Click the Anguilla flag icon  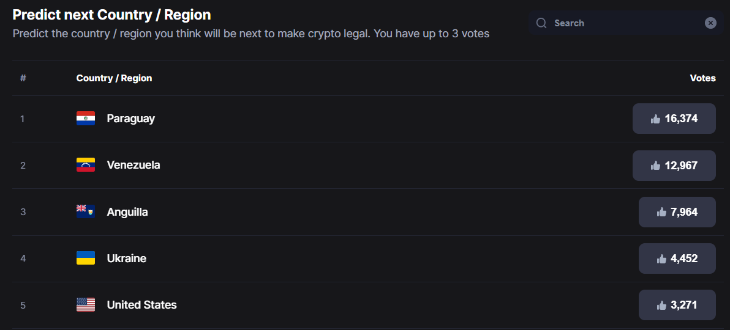coord(86,211)
